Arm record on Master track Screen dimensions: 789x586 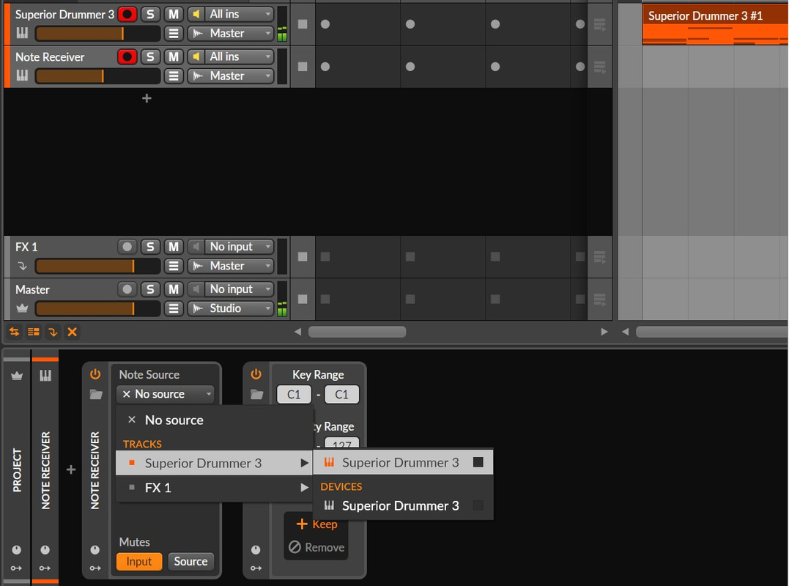click(x=127, y=289)
